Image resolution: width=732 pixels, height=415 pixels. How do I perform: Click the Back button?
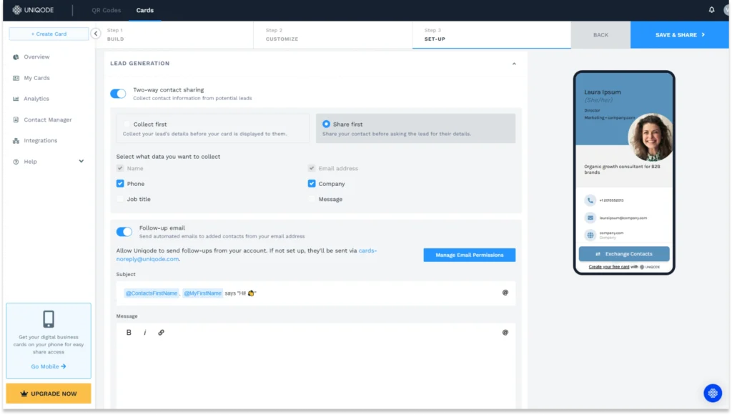click(600, 34)
